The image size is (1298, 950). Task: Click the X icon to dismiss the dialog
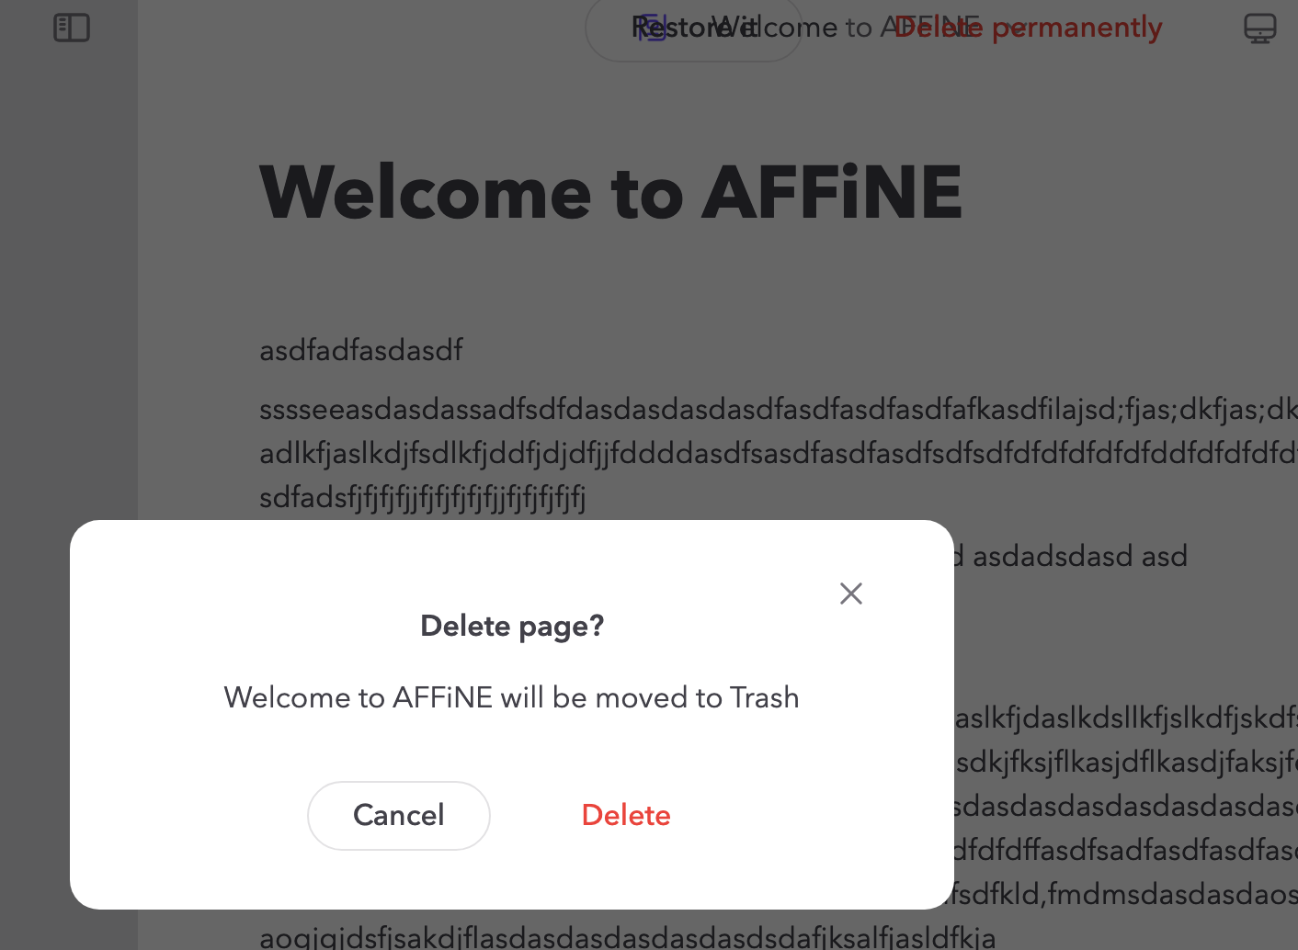tap(850, 594)
